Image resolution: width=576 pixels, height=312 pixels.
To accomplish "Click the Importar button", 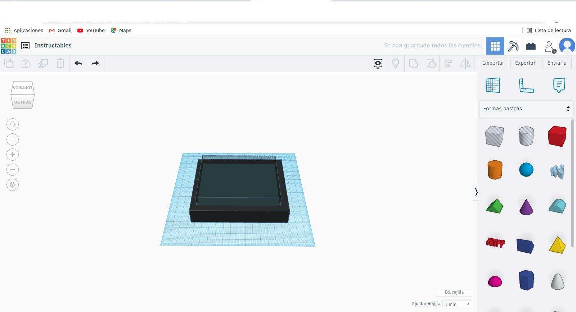I will point(493,63).
